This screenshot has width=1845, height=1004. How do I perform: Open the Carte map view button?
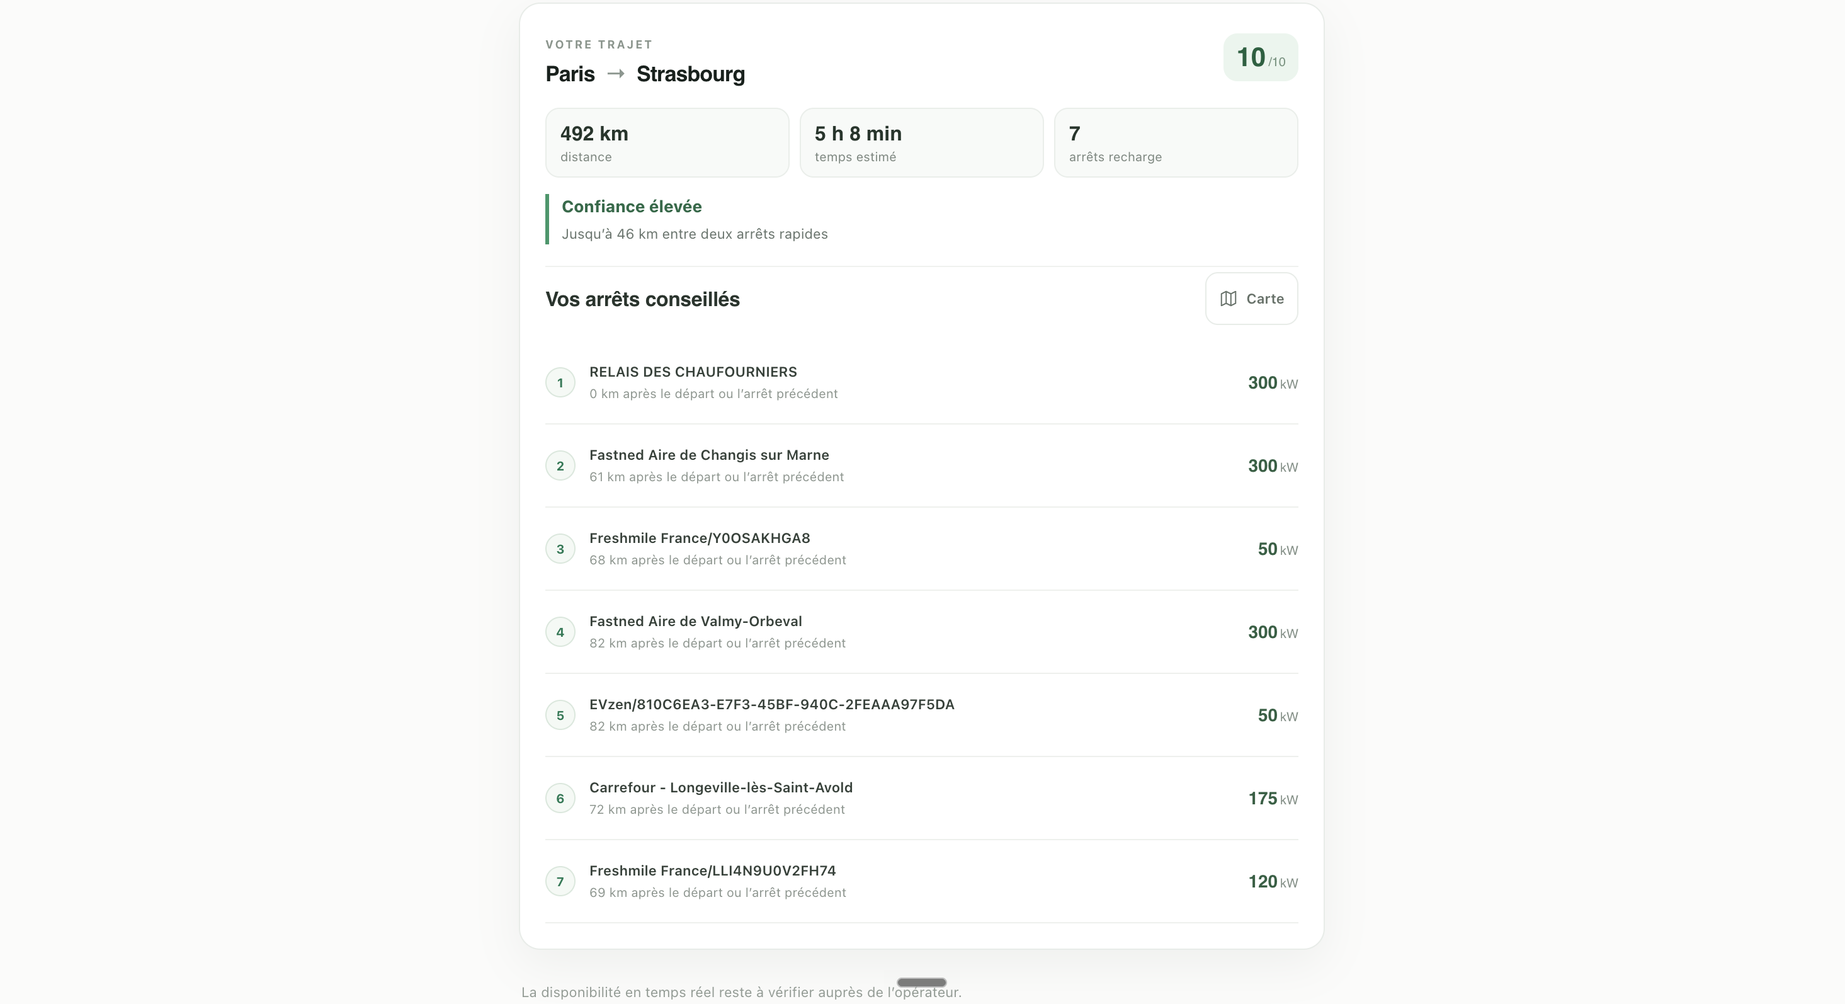click(1251, 298)
